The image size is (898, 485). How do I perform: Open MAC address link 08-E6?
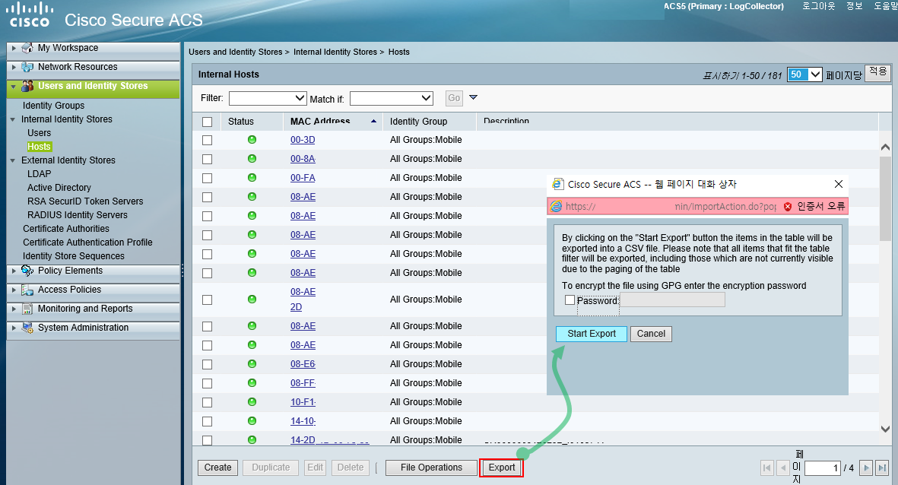click(x=303, y=364)
